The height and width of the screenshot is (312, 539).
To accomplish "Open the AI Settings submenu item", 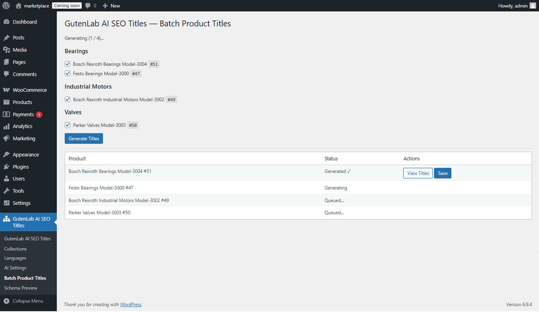I will [15, 268].
